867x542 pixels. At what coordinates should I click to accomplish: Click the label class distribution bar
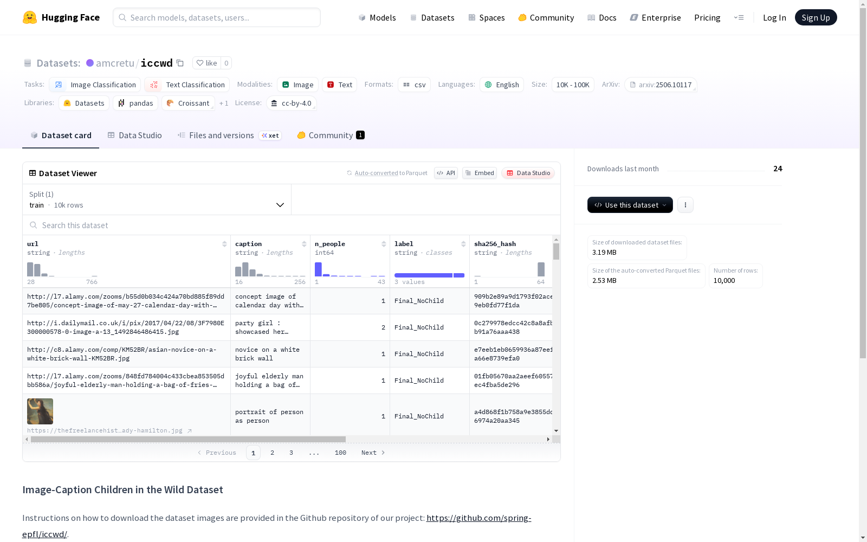pos(429,275)
